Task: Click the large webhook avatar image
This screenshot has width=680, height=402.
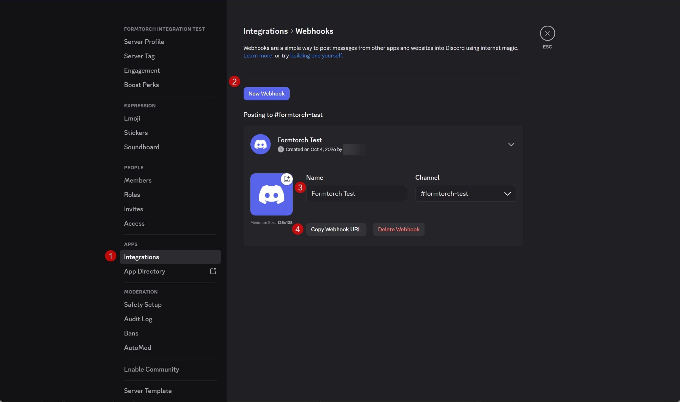Action: pyautogui.click(x=271, y=194)
